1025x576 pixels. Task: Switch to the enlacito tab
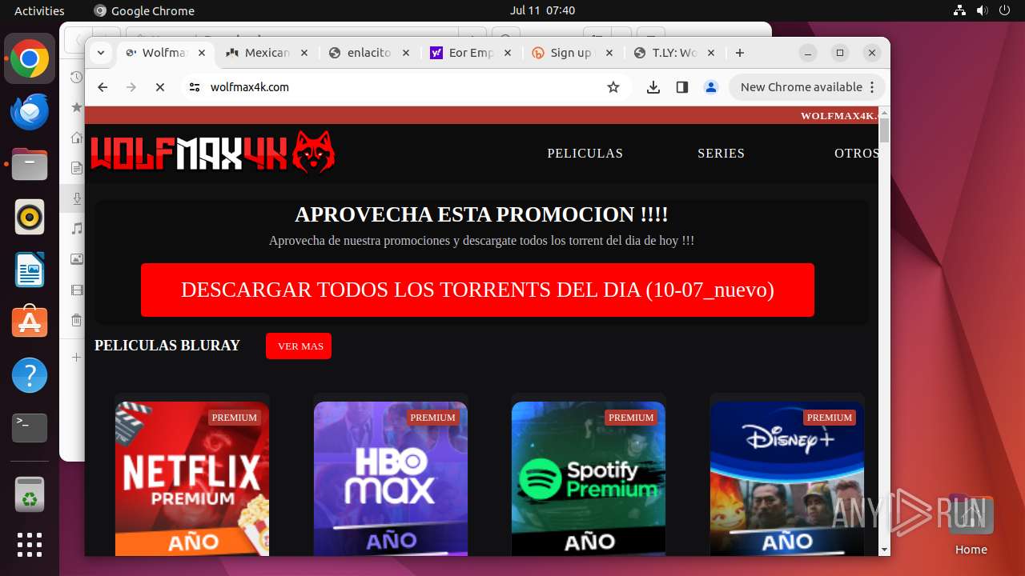[368, 53]
